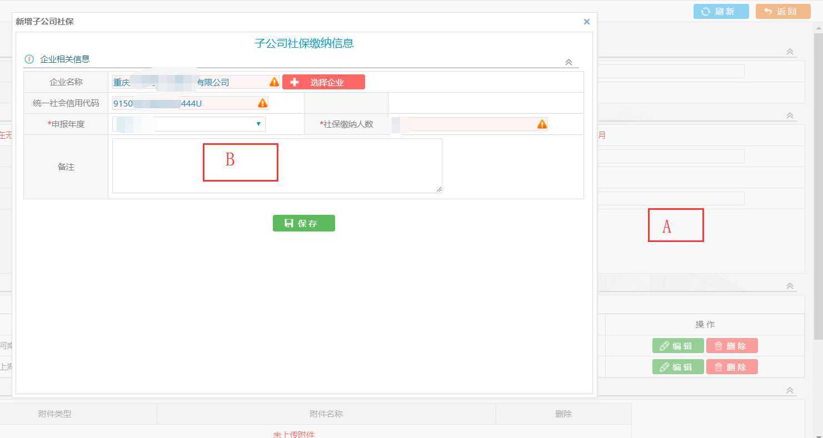Click the 企业名称 input field

tap(196, 82)
